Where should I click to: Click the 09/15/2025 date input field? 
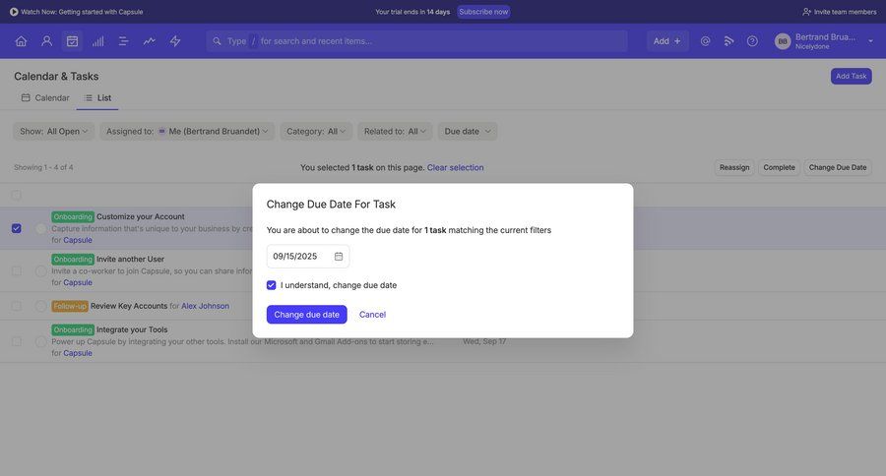click(308, 257)
